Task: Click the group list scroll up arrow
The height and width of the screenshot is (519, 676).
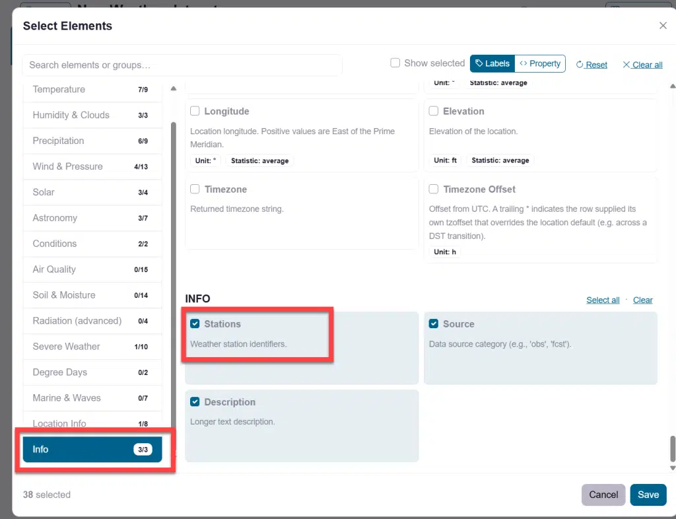Action: click(x=174, y=88)
